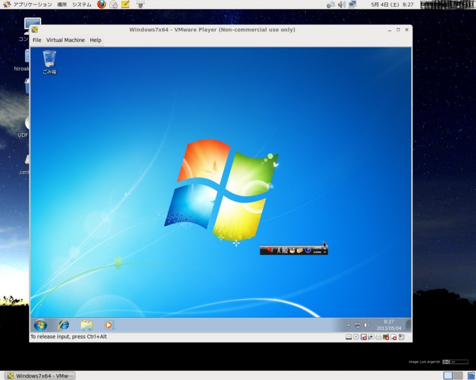The height and width of the screenshot is (380, 476).
Task: Toggle IME input mode A button
Action: tap(278, 251)
